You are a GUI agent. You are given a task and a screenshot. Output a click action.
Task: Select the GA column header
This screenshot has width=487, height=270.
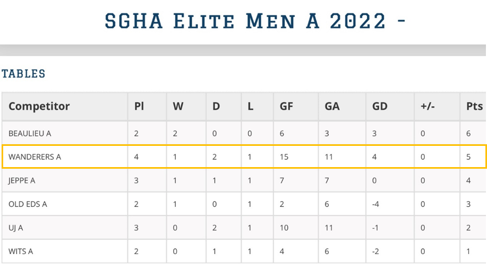332,106
